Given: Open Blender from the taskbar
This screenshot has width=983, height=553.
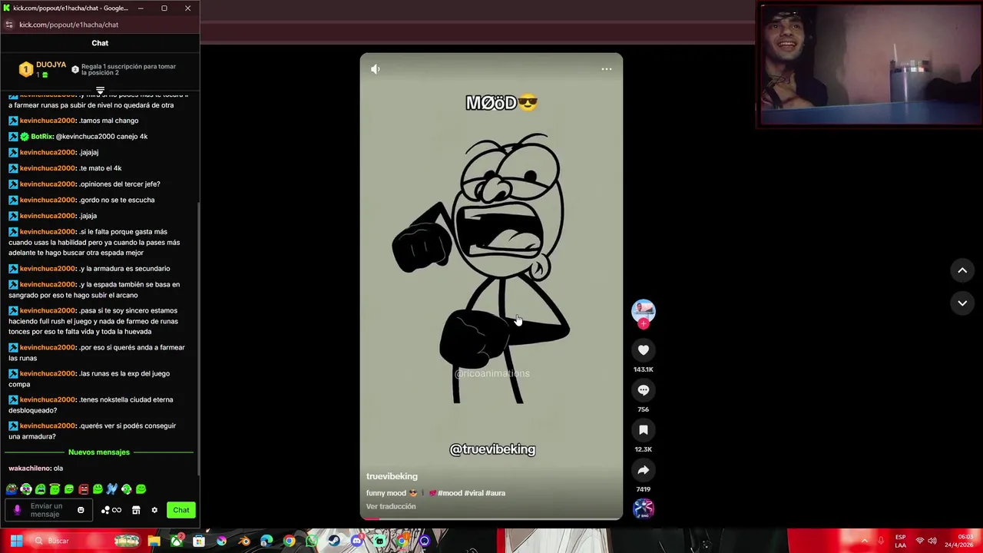Looking at the screenshot, I should pyautogui.click(x=244, y=541).
